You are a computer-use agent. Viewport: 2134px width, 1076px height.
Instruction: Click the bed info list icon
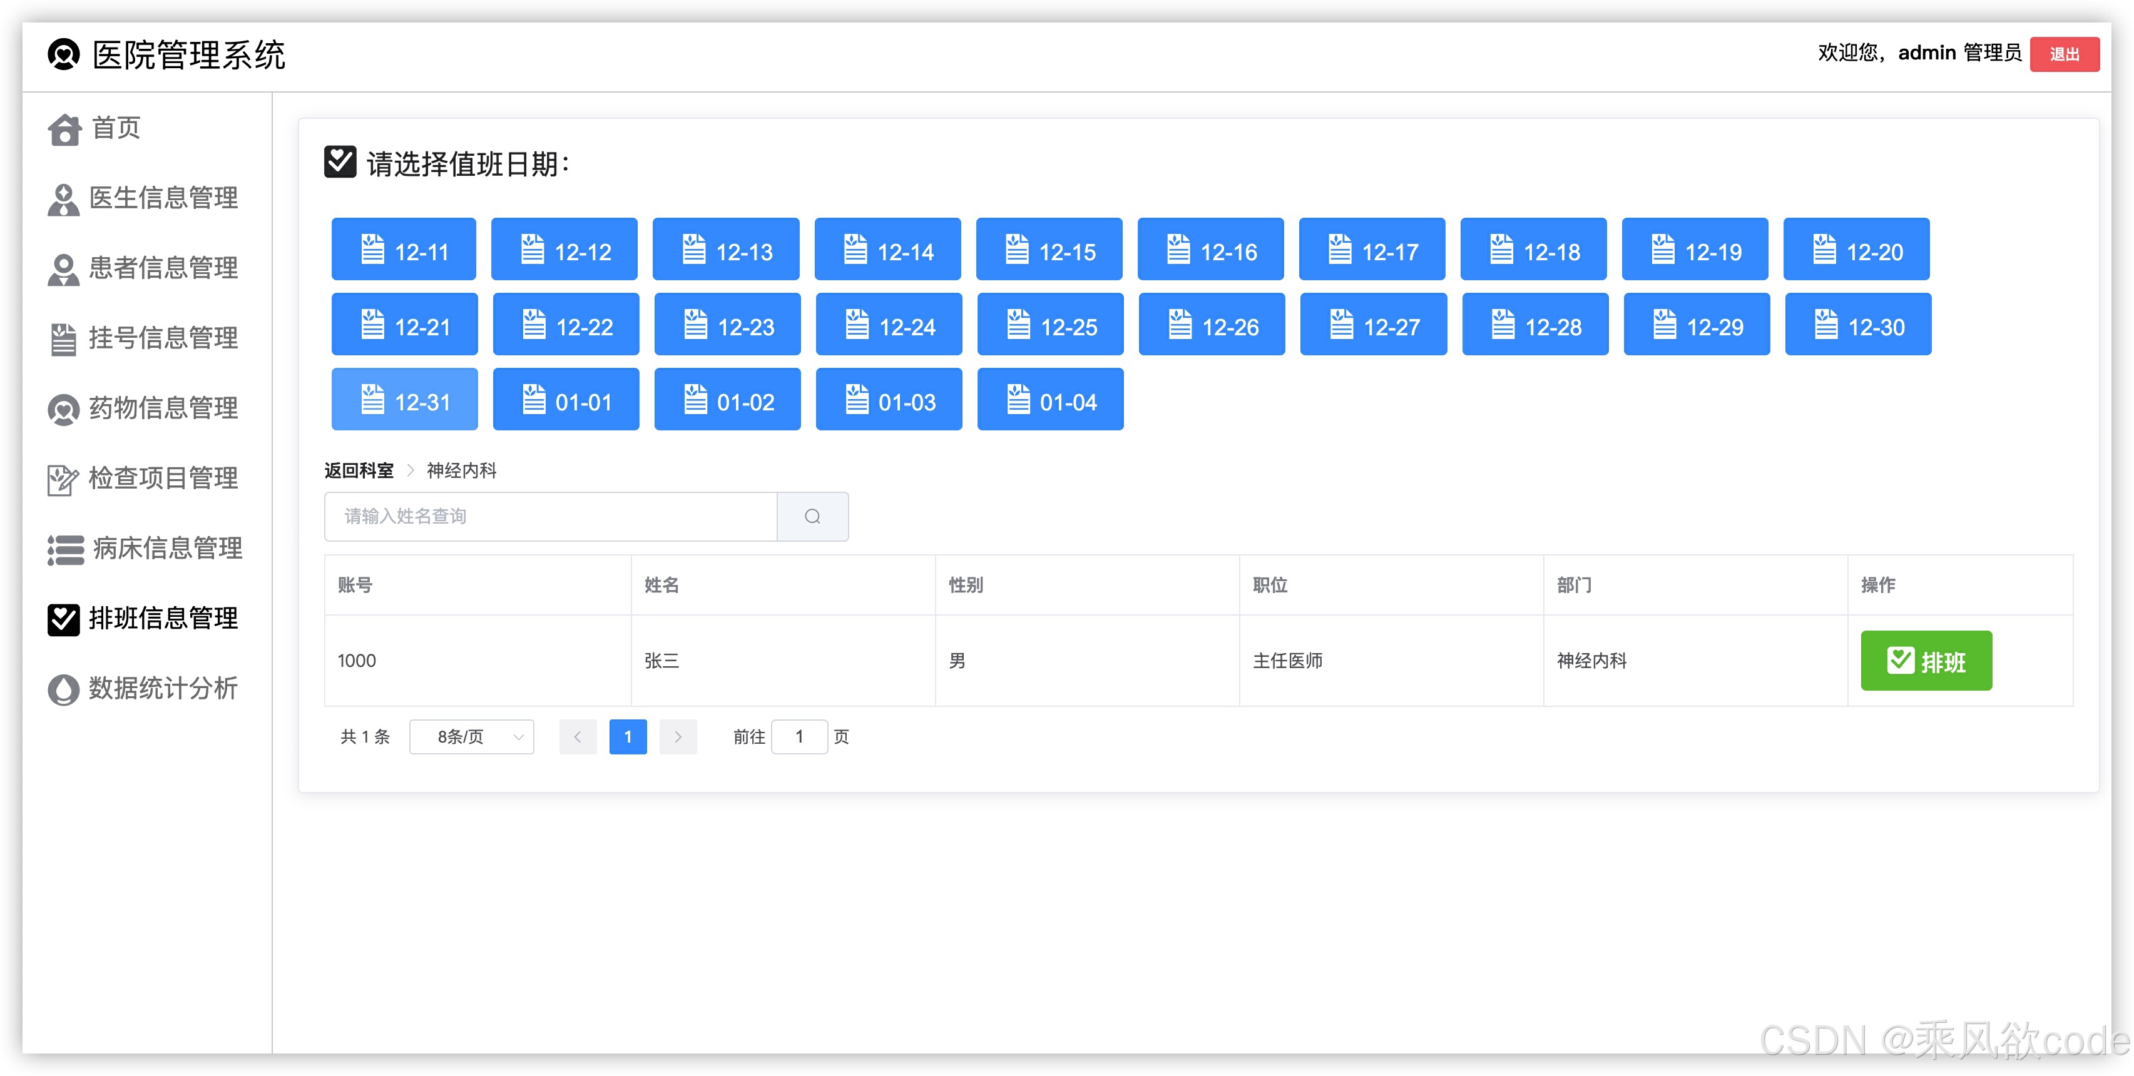[66, 549]
